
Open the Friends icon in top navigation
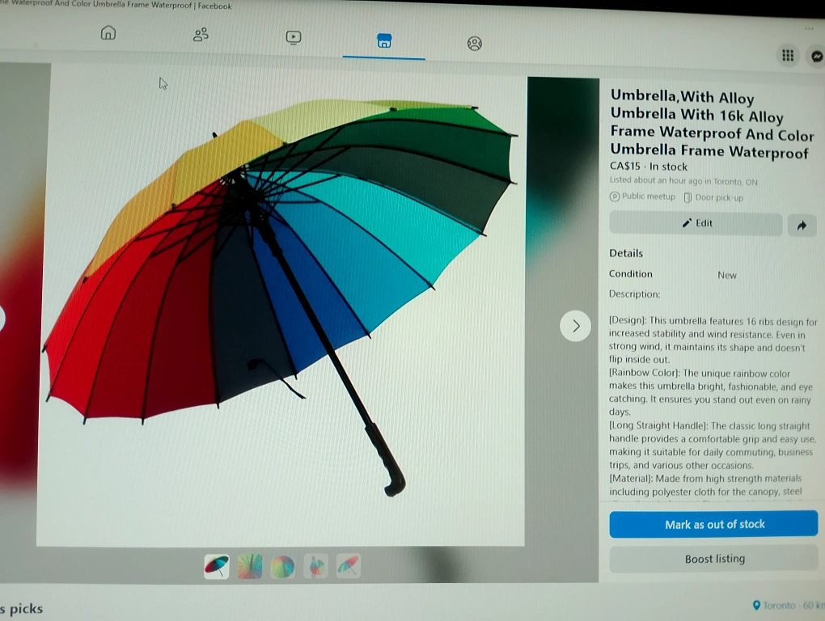[201, 34]
